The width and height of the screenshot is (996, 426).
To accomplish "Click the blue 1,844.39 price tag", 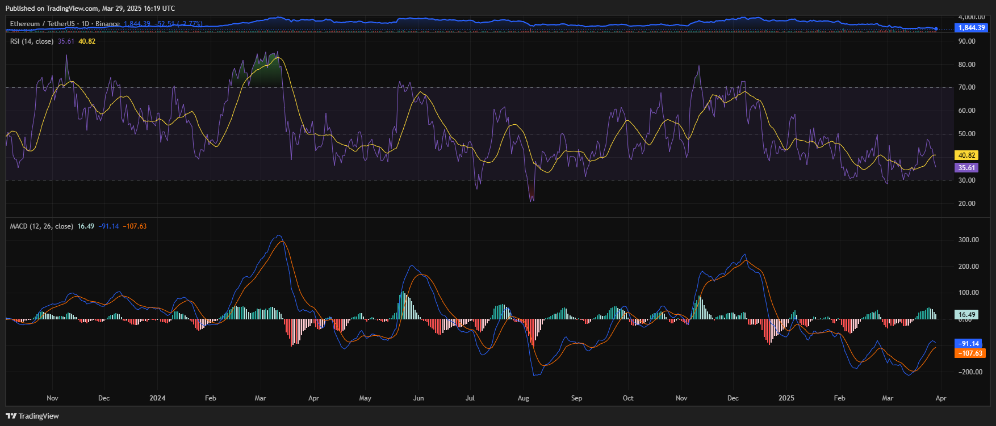I will pyautogui.click(x=972, y=28).
